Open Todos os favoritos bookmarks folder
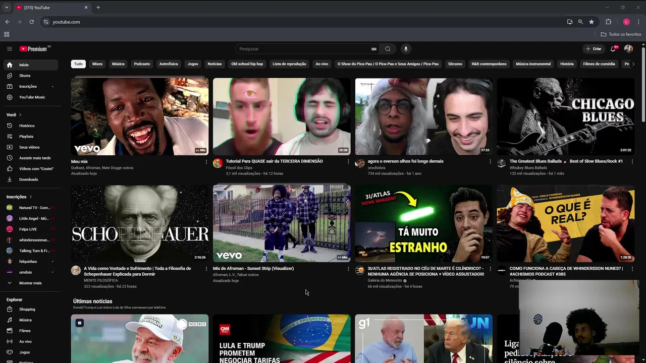This screenshot has width=646, height=363. click(621, 34)
